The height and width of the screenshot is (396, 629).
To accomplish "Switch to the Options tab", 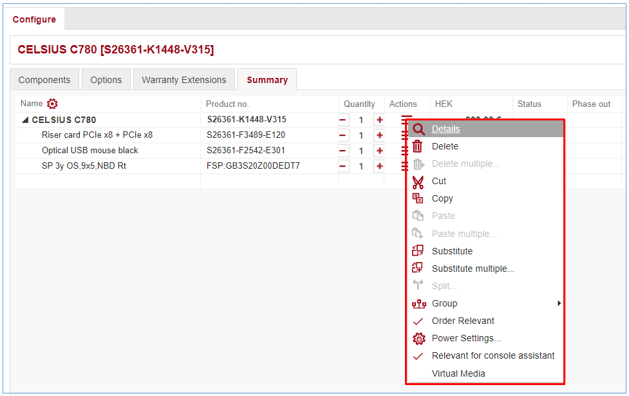I will 106,80.
